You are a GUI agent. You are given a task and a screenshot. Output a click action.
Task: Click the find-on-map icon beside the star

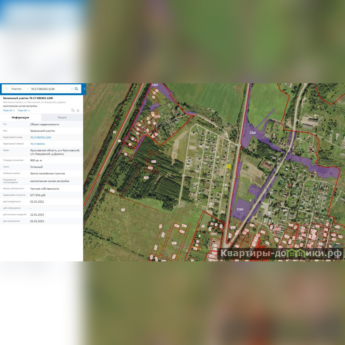(x=73, y=110)
